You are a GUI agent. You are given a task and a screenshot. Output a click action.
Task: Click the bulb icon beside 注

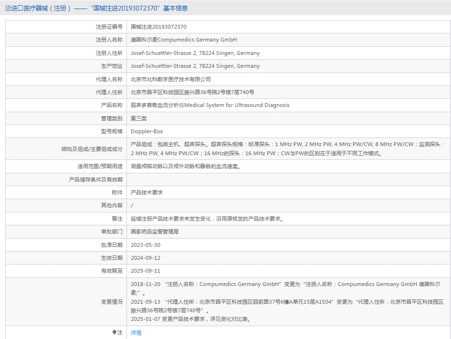coord(114,332)
